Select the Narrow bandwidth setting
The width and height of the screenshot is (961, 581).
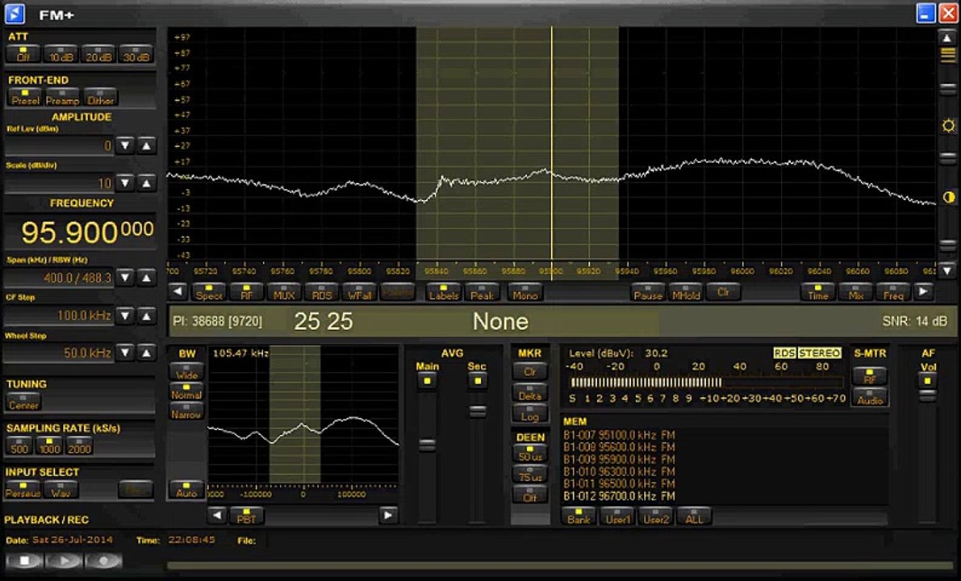click(186, 412)
